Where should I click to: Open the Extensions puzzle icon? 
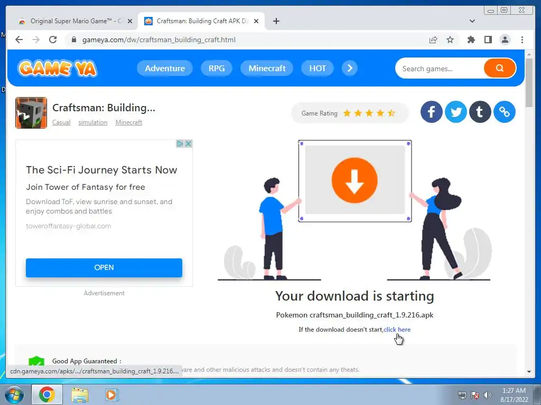(471, 40)
